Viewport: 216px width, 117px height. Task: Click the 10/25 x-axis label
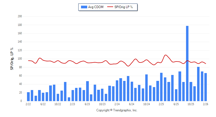pos(191,104)
